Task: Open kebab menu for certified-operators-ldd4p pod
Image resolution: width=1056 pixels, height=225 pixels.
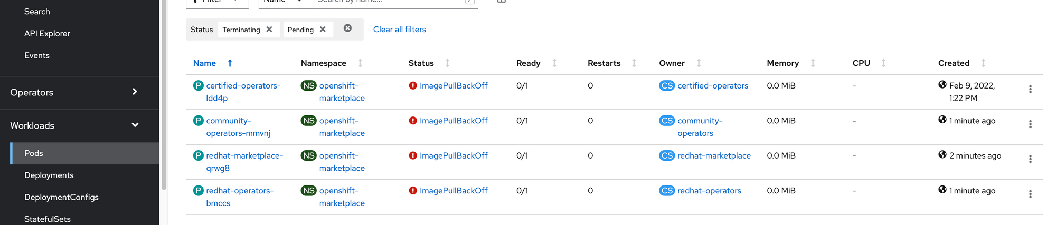Action: tap(1030, 89)
